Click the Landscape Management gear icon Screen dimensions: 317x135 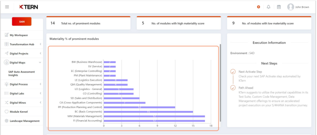pos(7,121)
